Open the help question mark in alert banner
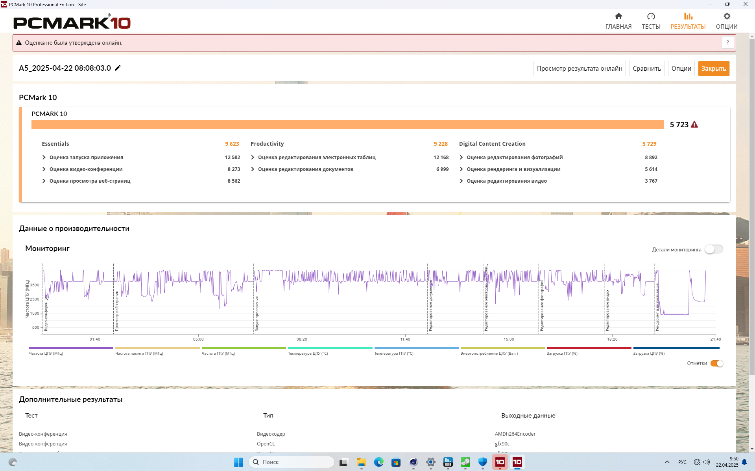 click(x=727, y=42)
